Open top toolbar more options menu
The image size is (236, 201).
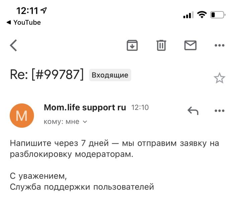pos(219,45)
